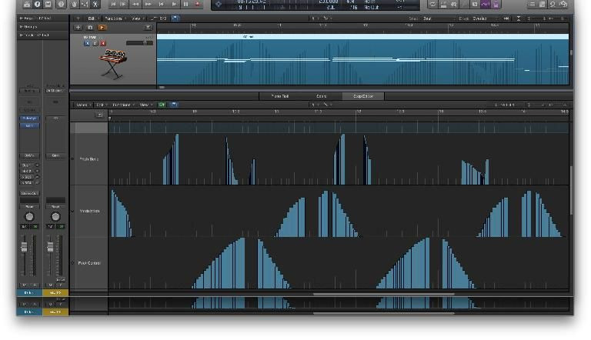Viewport: 591px width, 340px height.
Task: Open the List Editors icon
Action: 531,5
